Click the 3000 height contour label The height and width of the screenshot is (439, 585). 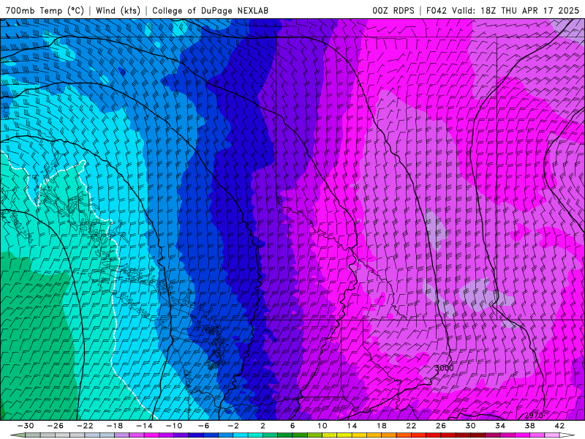coord(445,368)
